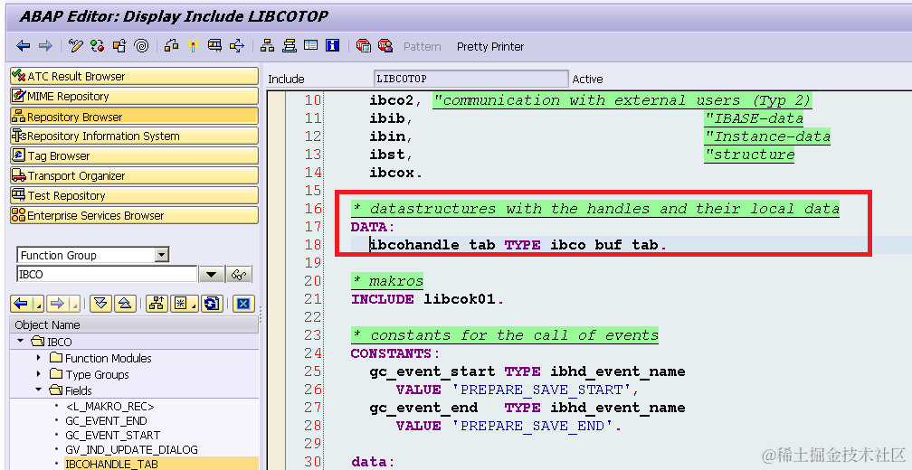Expand the Type Groups folder
Image resolution: width=912 pixels, height=470 pixels.
[38, 374]
